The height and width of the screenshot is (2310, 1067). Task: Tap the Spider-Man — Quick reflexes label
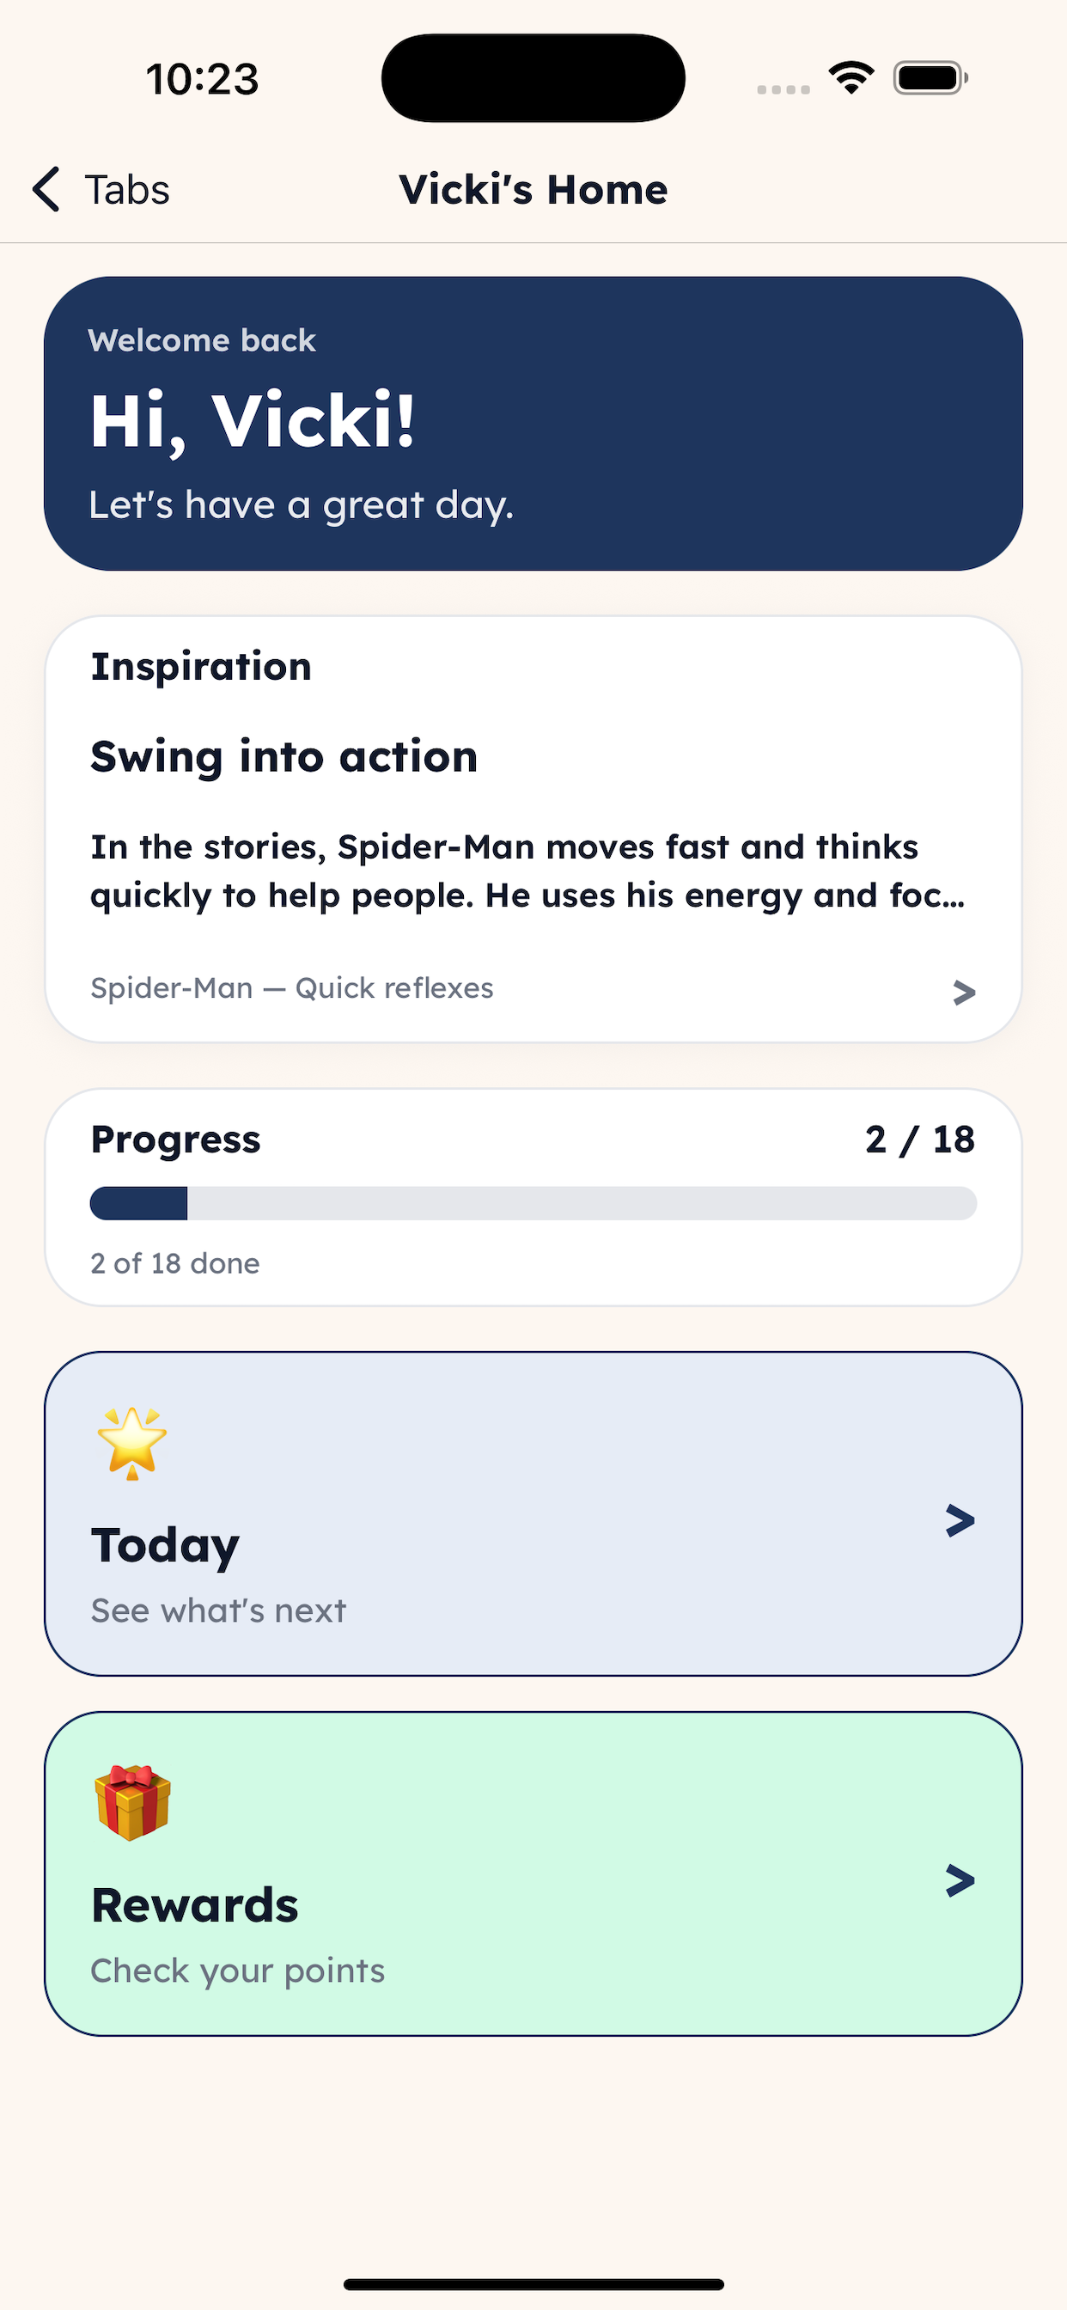coord(290,987)
